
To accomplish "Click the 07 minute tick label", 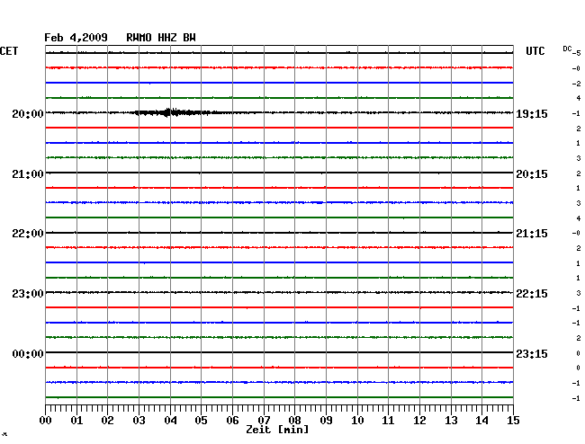I will point(264,420).
